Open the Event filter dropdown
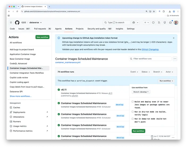 [134, 72]
